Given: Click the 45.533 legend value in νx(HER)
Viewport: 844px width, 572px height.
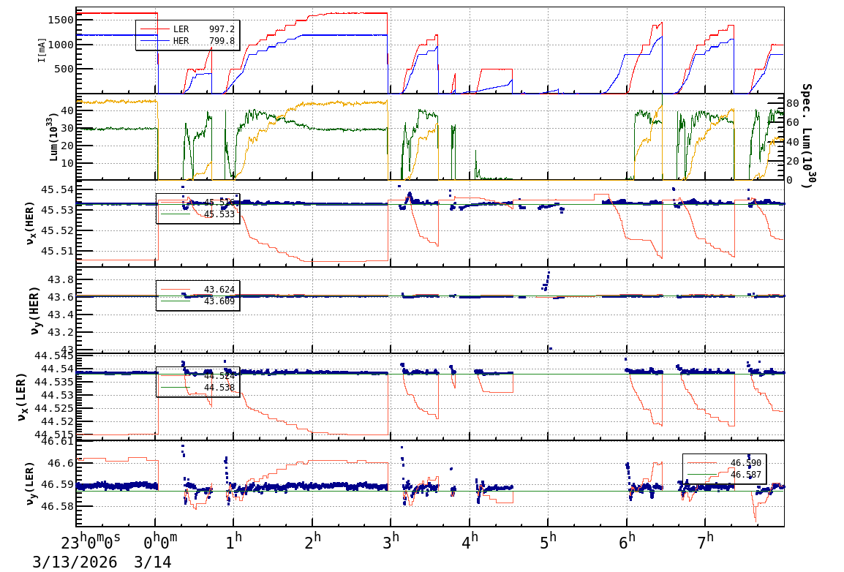Looking at the screenshot, I should [219, 214].
